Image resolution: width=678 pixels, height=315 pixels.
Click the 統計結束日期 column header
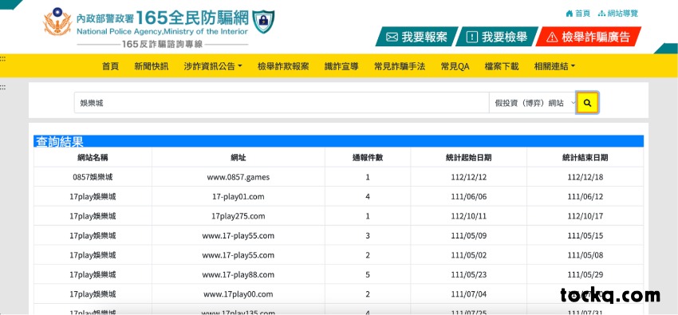point(585,158)
